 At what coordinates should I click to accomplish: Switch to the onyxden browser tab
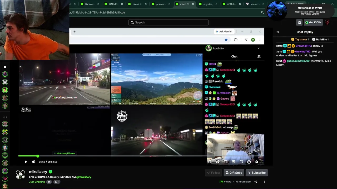click(208, 4)
